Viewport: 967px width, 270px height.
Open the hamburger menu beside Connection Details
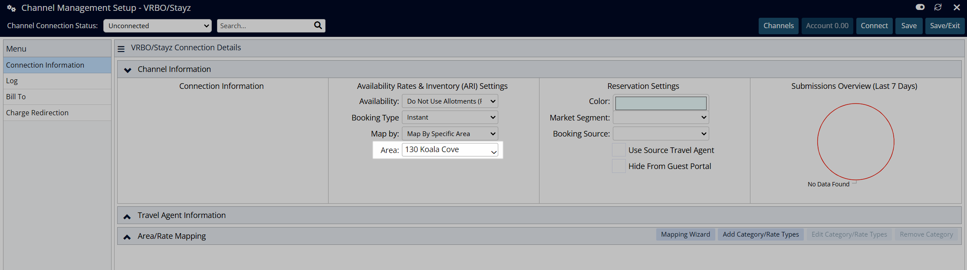click(x=121, y=49)
